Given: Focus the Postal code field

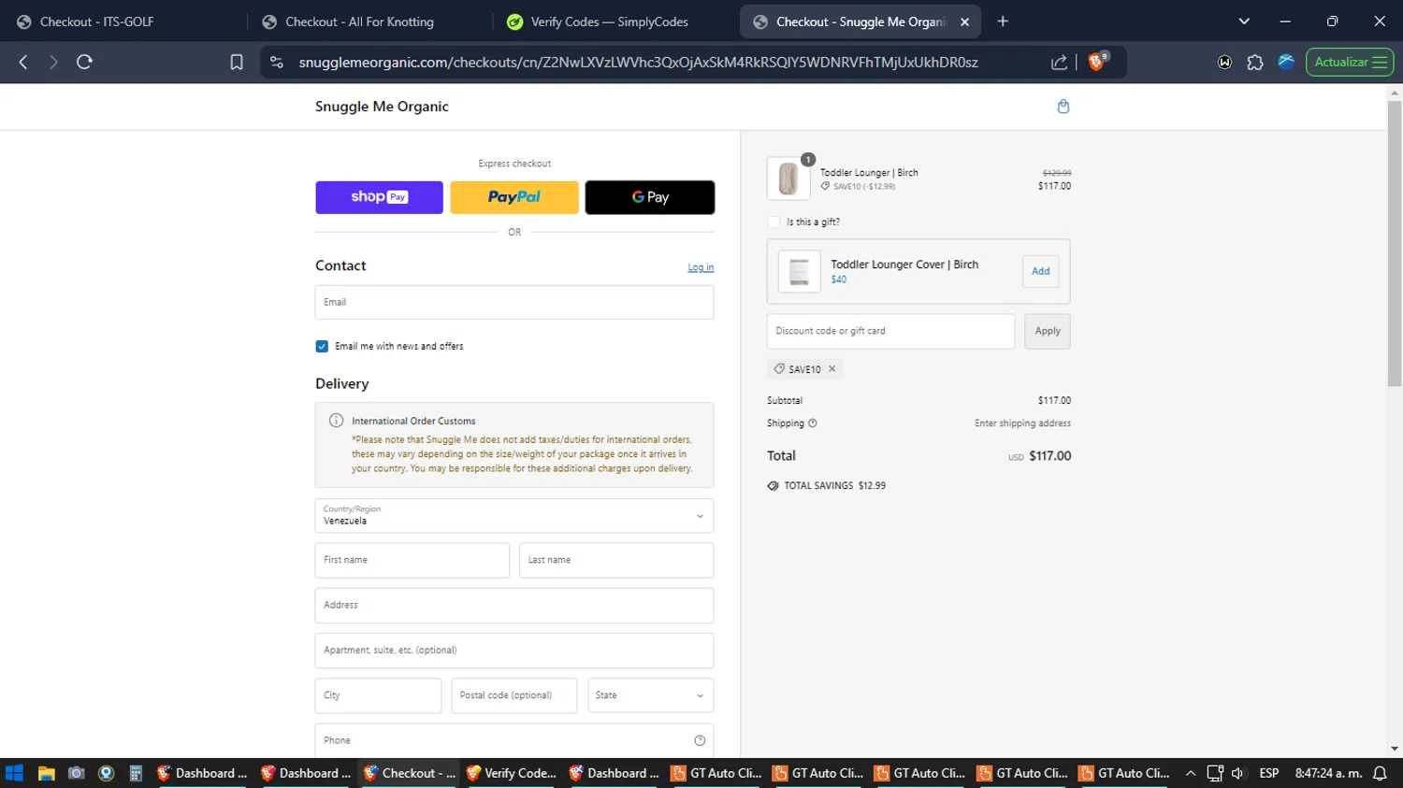Looking at the screenshot, I should tap(514, 695).
